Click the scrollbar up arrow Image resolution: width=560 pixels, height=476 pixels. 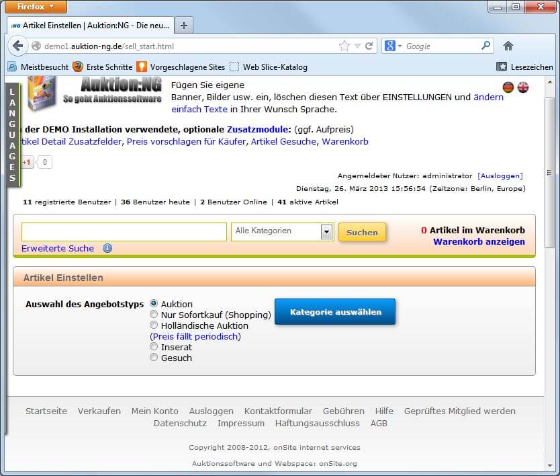click(x=550, y=83)
